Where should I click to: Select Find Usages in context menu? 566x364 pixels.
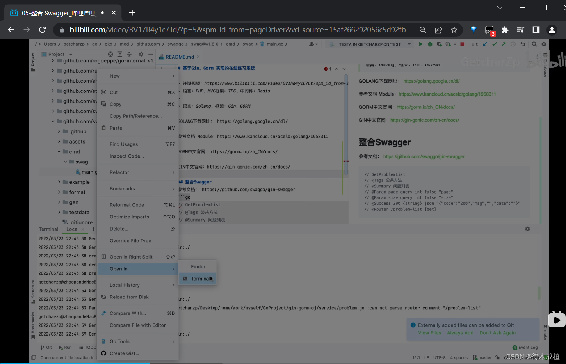pos(138,144)
